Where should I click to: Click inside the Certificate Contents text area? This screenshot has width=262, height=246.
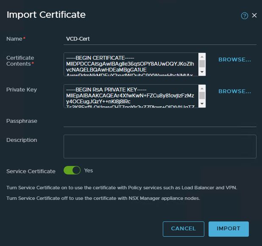coord(131,64)
